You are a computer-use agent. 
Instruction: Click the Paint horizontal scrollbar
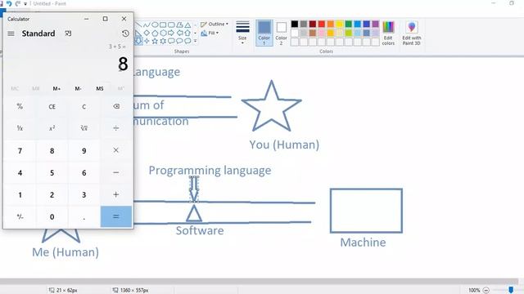coord(259,282)
